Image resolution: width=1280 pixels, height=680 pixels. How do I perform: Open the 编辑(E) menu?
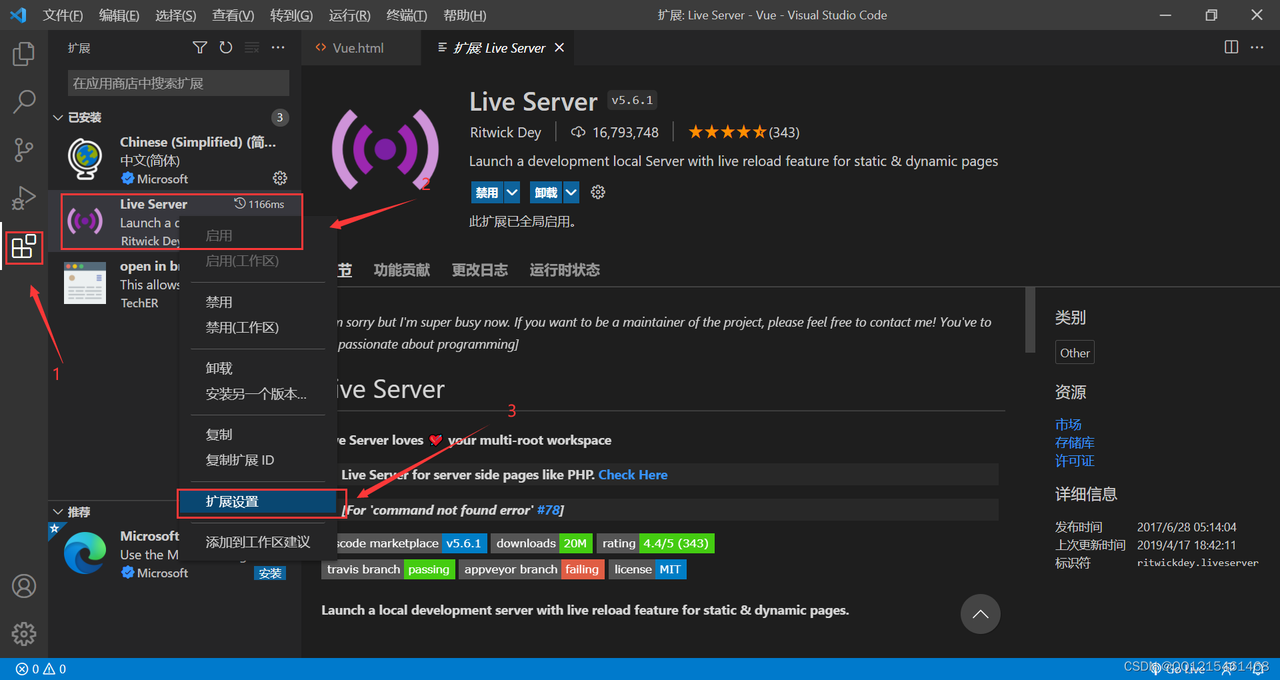click(119, 15)
